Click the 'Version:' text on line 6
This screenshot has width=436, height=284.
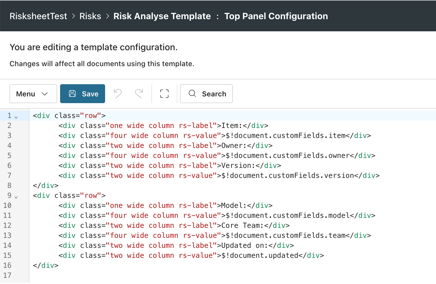[238, 165]
